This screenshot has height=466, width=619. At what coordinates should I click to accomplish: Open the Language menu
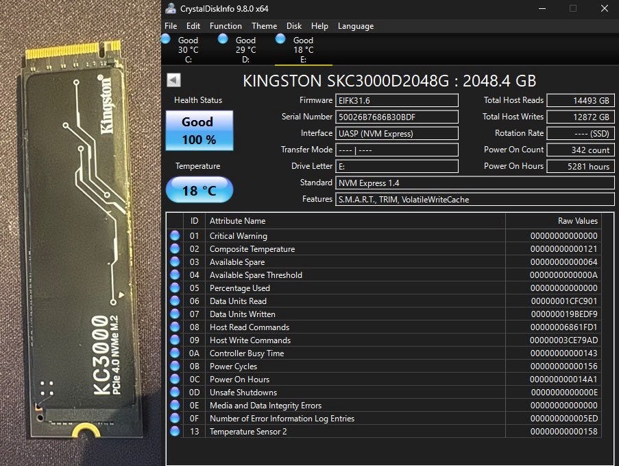pyautogui.click(x=355, y=26)
